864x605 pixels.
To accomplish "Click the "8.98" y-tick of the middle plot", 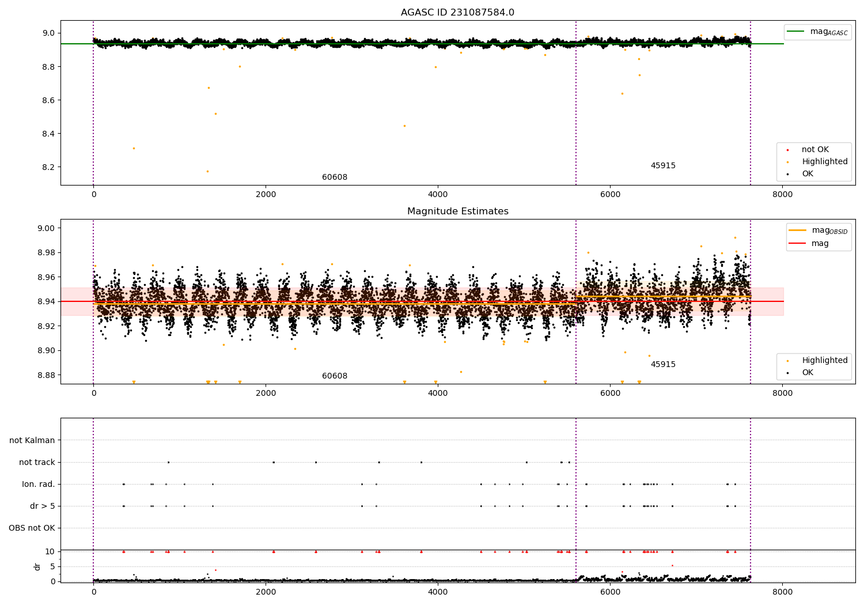I will click(x=47, y=253).
